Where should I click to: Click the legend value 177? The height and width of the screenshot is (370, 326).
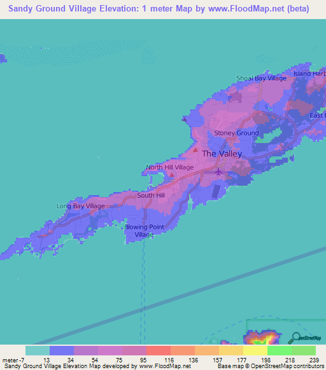pyautogui.click(x=241, y=360)
